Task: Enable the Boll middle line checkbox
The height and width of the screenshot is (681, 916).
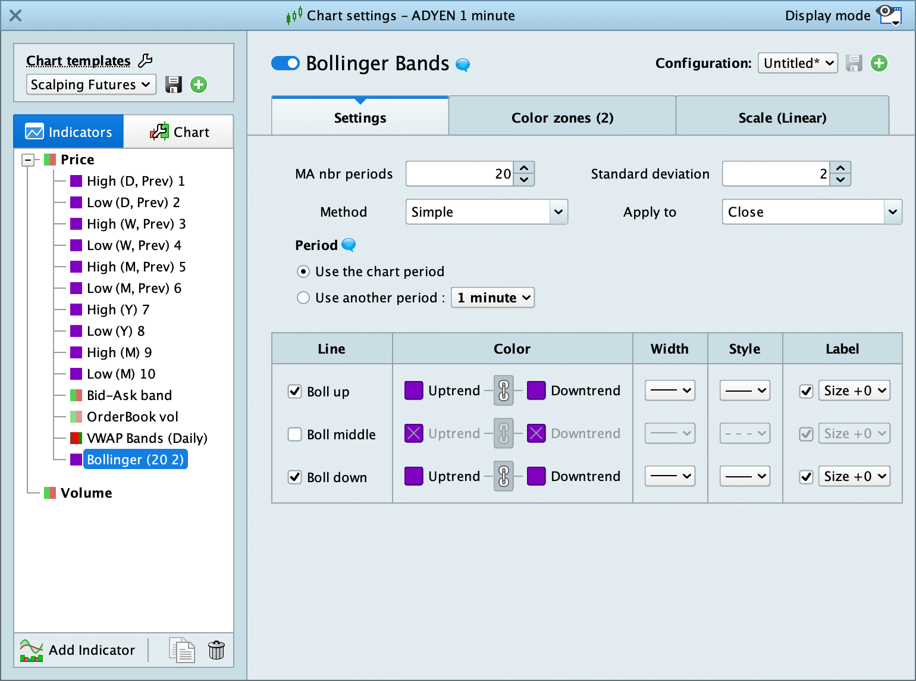Action: [295, 435]
